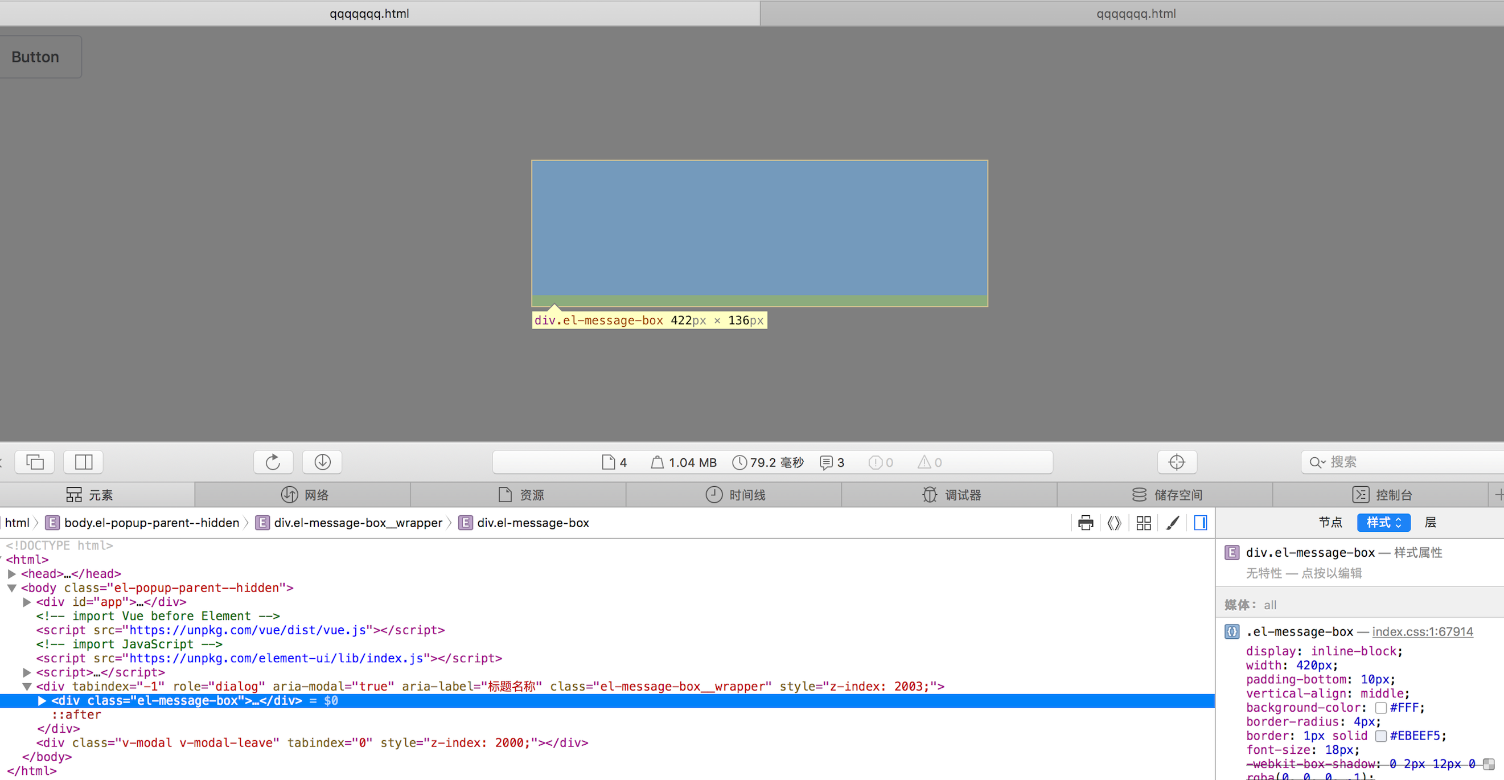Click the download page icon
Viewport: 1504px width, 780px height.
click(x=321, y=462)
